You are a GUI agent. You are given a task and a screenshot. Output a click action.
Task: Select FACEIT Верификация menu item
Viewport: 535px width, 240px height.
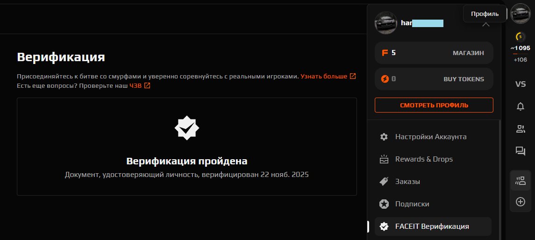pyautogui.click(x=433, y=226)
